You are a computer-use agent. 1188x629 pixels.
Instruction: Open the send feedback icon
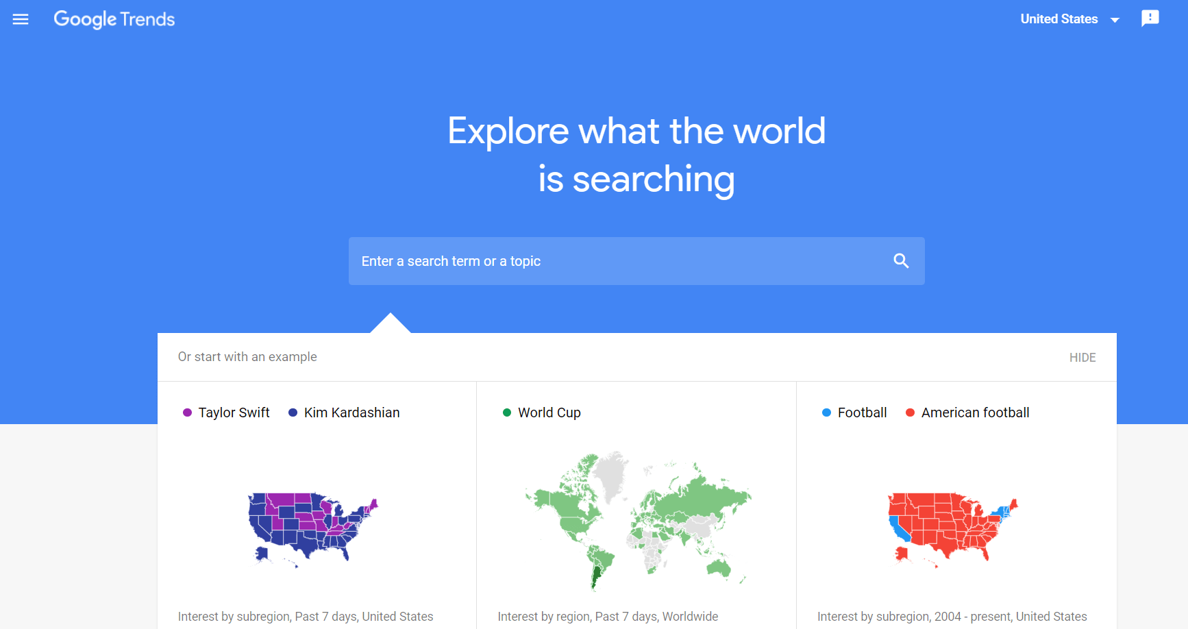[x=1150, y=18]
